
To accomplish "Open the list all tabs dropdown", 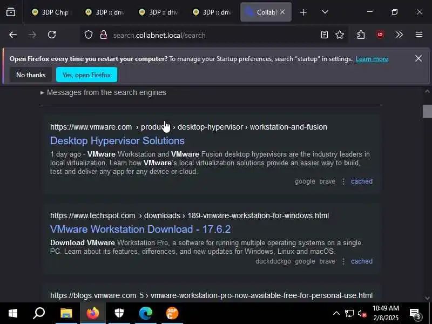I will [325, 12].
